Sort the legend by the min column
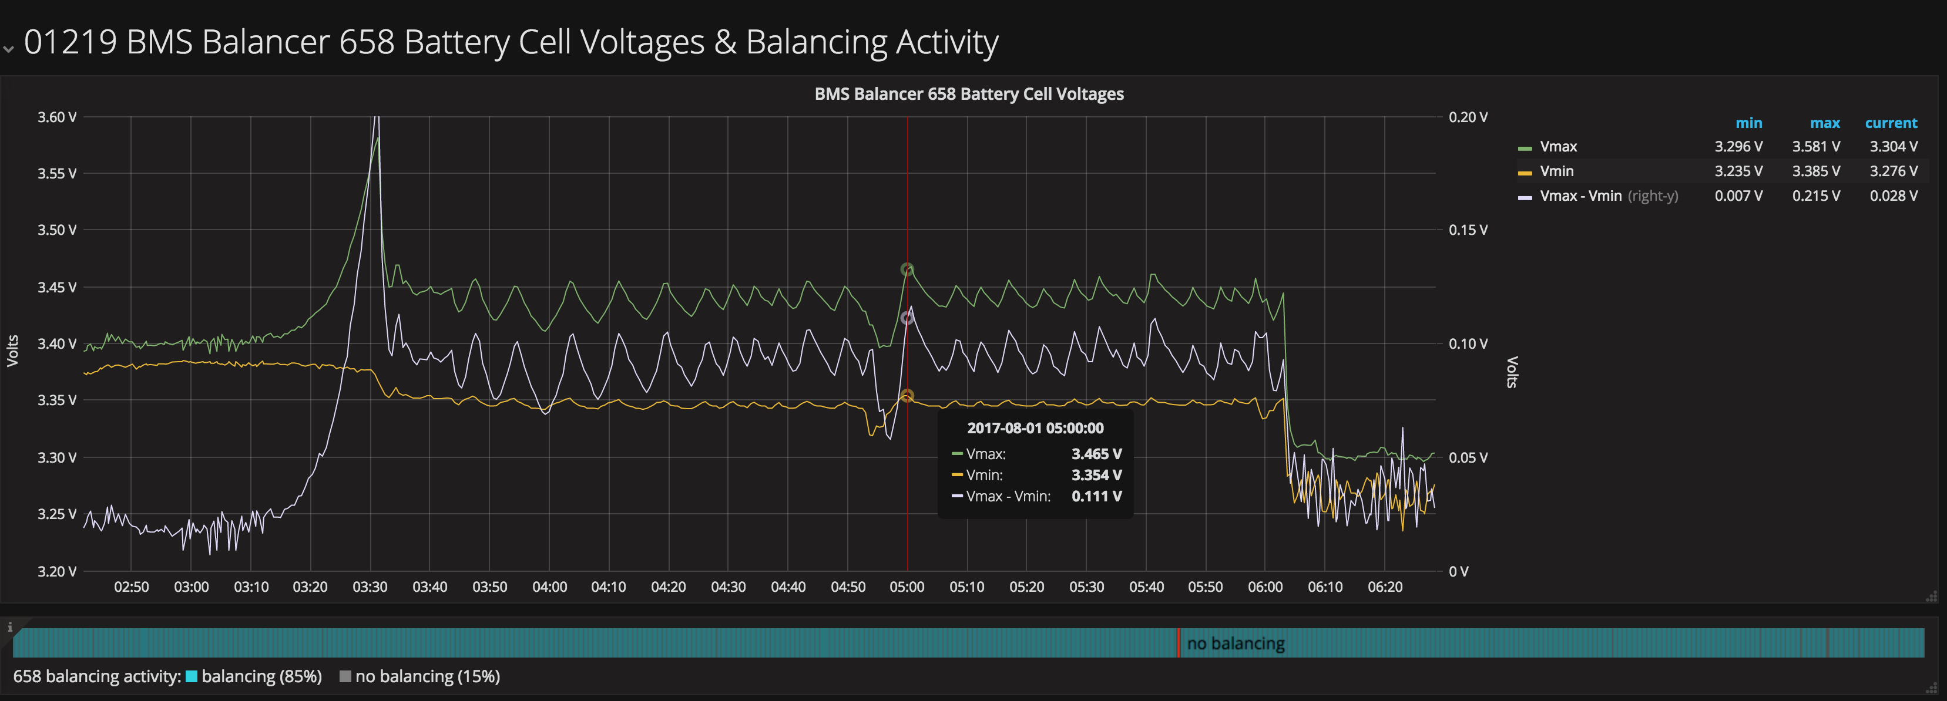 tap(1748, 122)
